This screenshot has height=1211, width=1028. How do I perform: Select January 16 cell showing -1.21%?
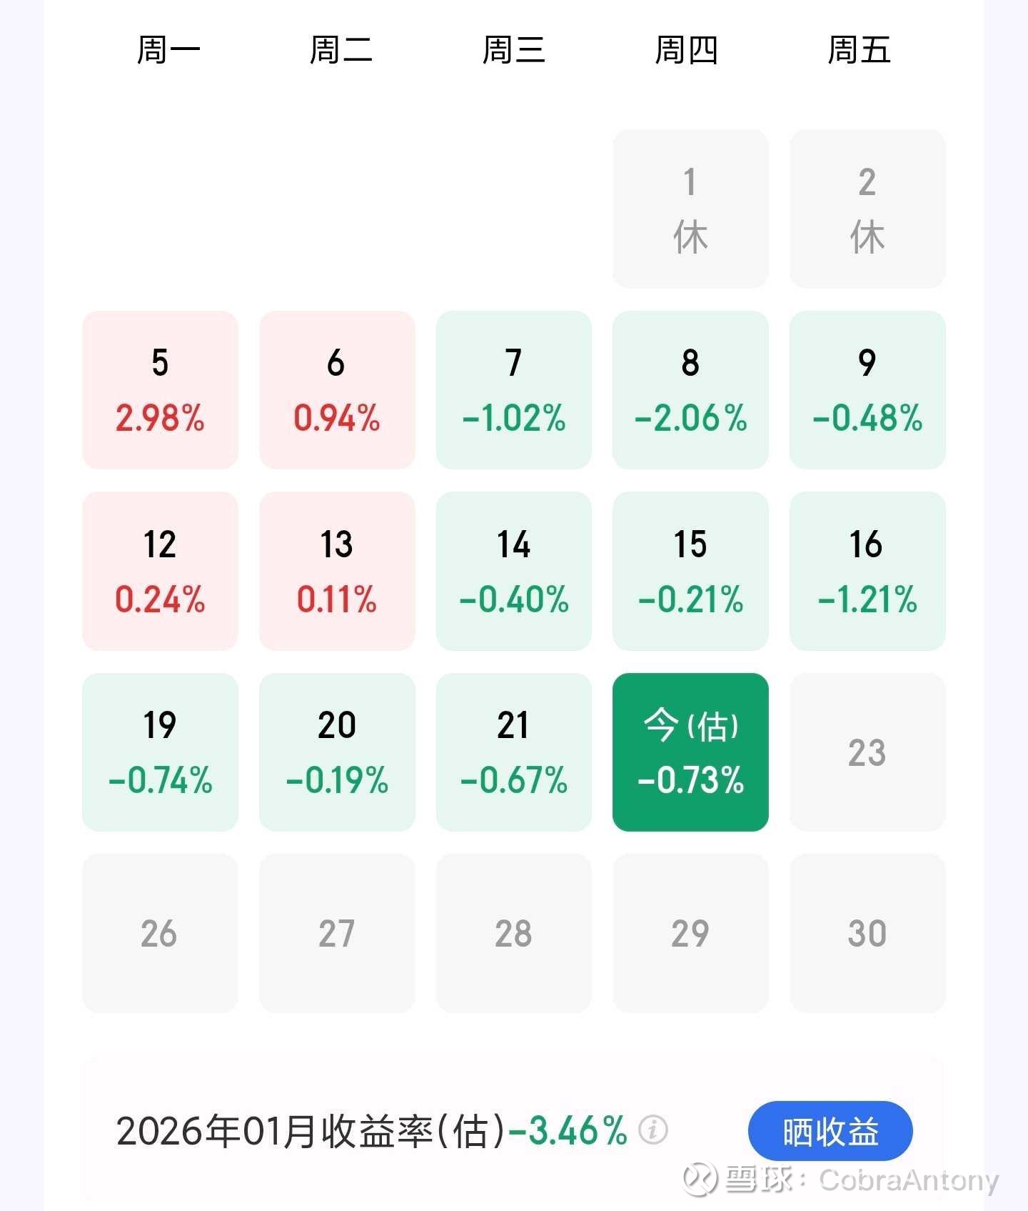pyautogui.click(x=867, y=571)
